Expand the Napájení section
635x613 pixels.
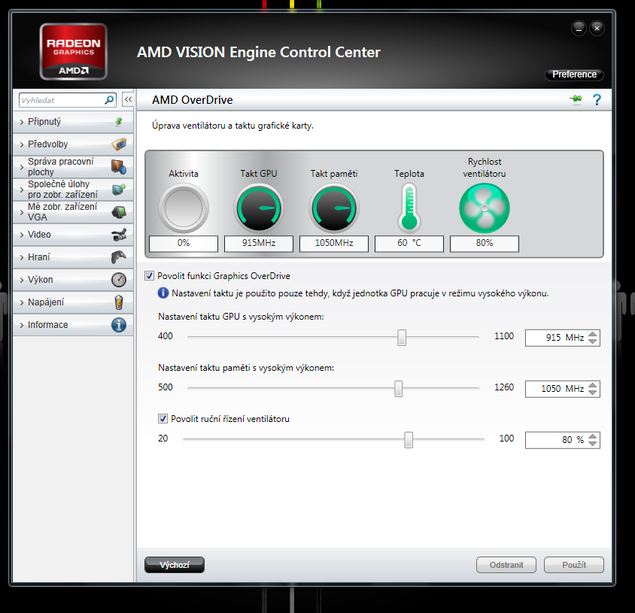(73, 302)
